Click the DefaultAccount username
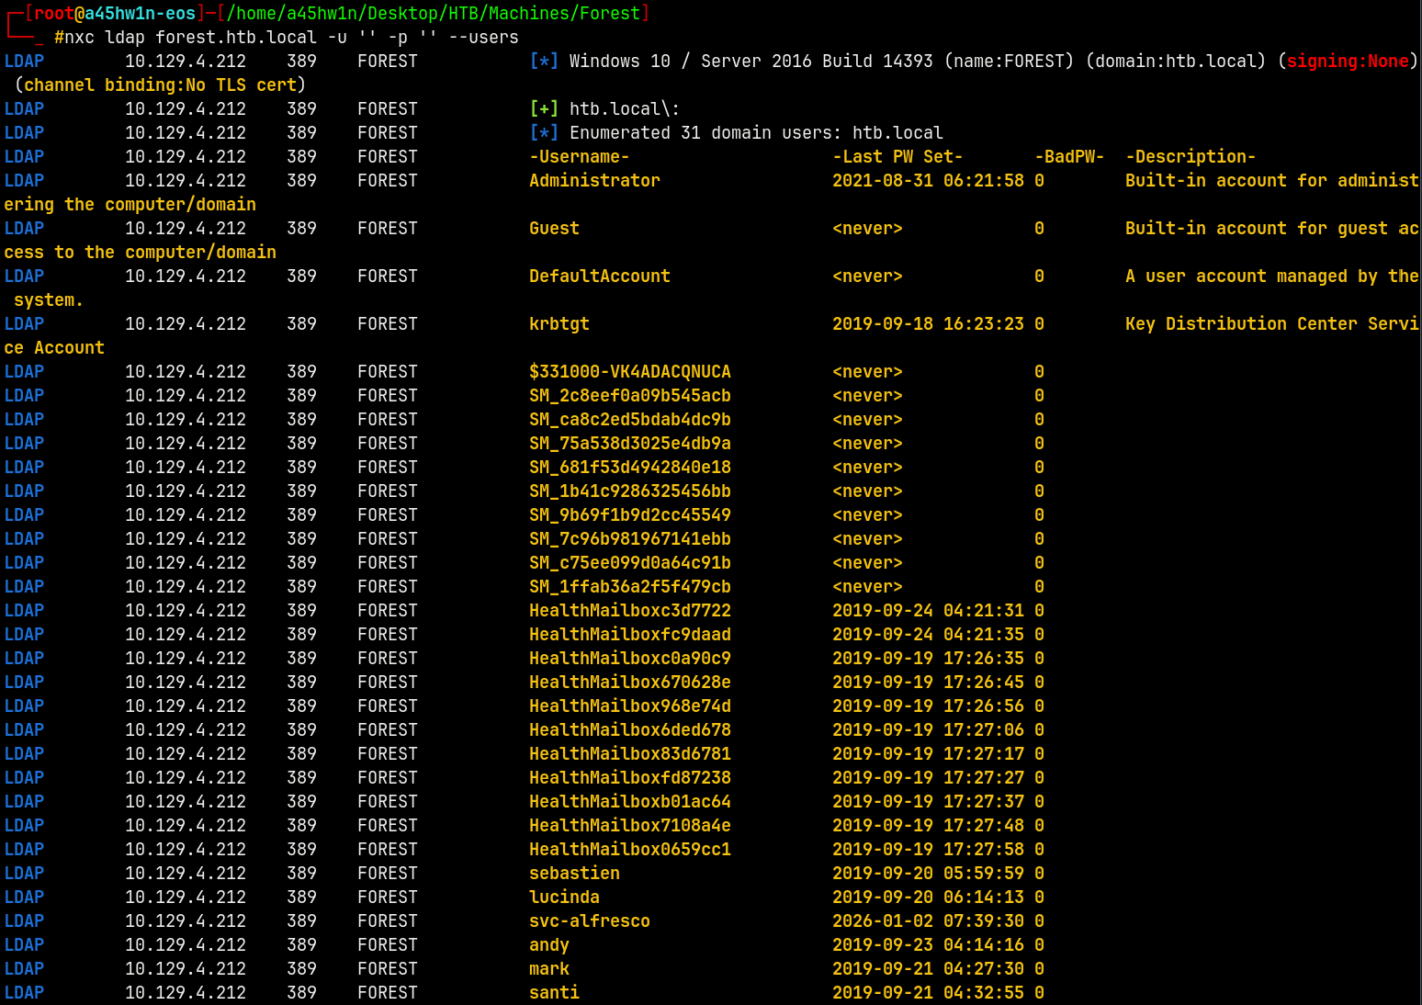 click(x=599, y=276)
